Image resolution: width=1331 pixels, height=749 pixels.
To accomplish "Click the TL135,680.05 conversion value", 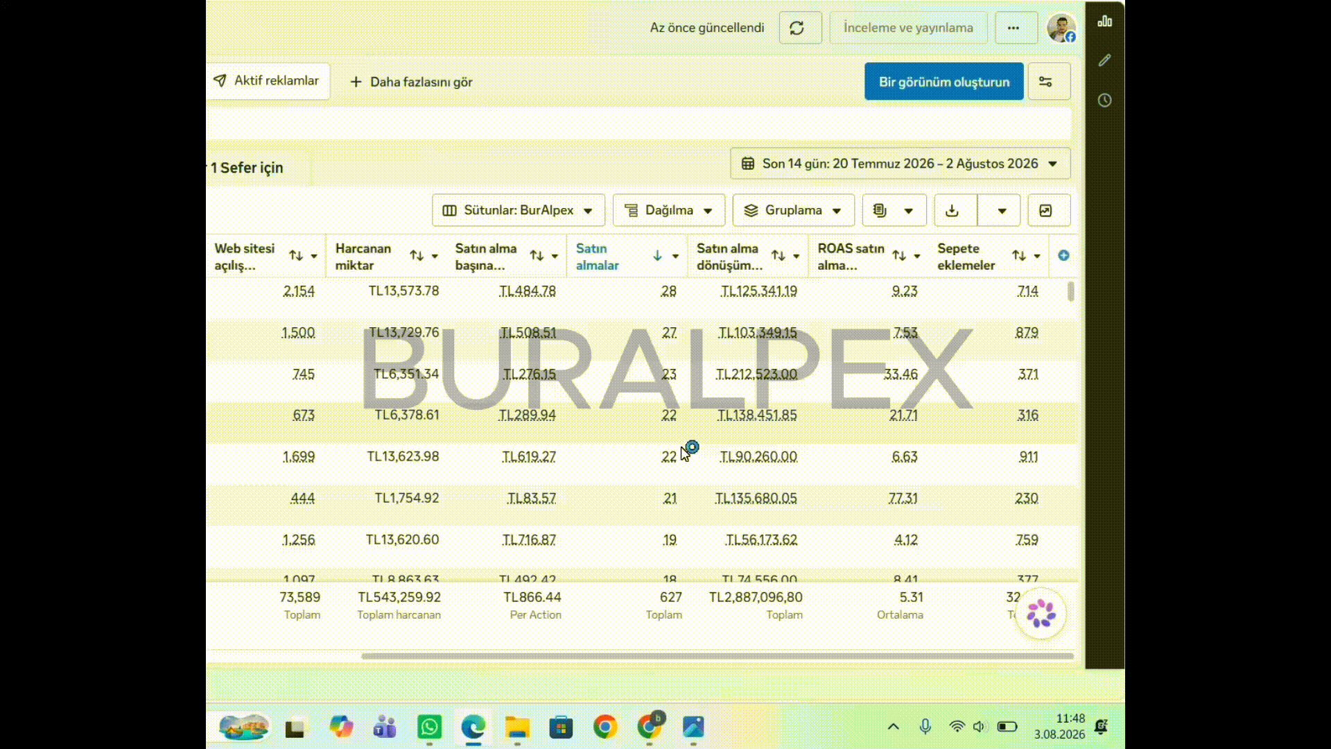I will coord(756,499).
